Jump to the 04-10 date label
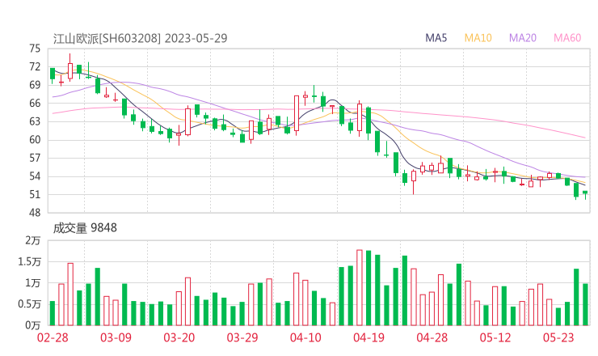Screen dimensions: 598x356 (305, 337)
